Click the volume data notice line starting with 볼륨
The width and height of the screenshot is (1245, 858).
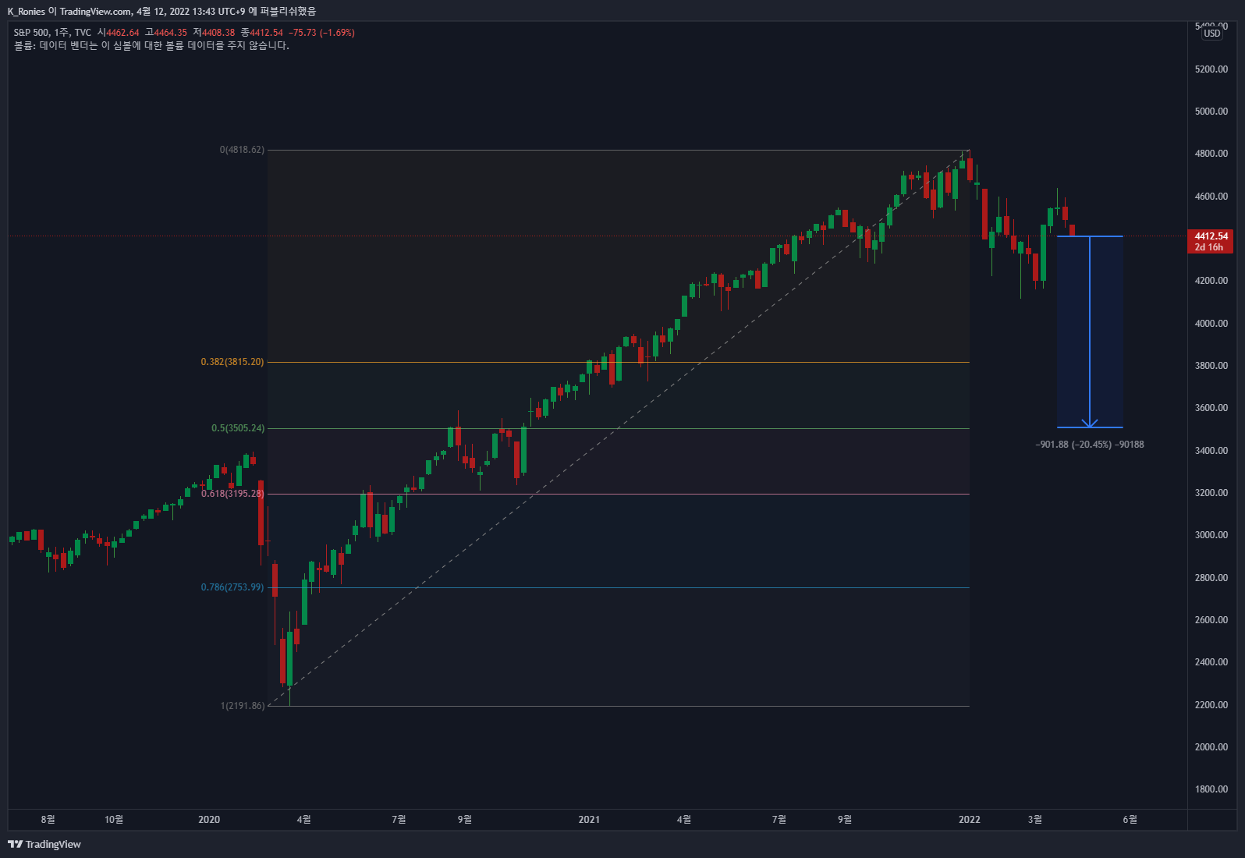coord(151,46)
